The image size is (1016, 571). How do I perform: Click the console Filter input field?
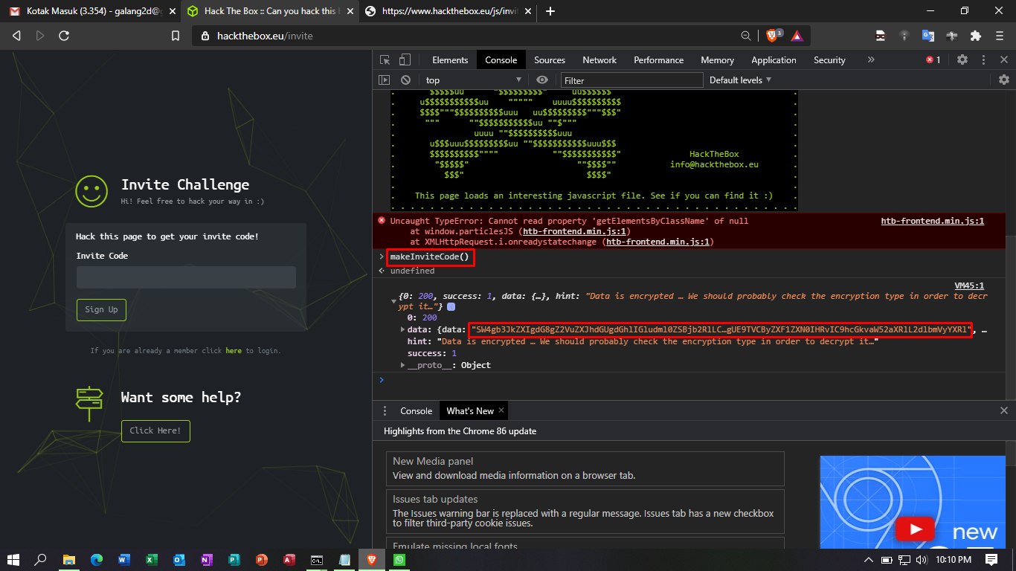[x=631, y=80]
